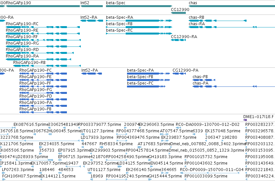275x181 pixels.
Task: Click the RhoGAPp190-PB protein label
Action: point(36,109)
